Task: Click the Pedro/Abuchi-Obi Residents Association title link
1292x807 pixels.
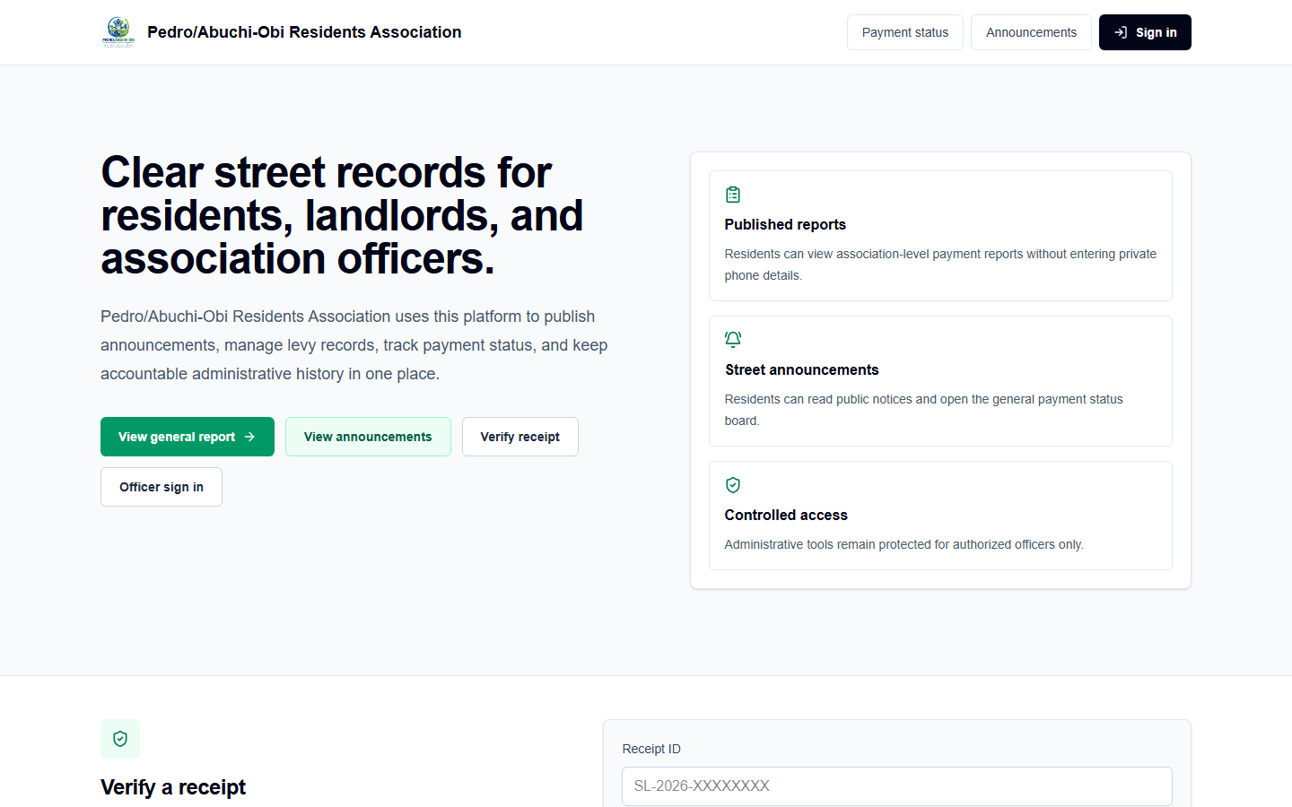Action: click(x=304, y=32)
